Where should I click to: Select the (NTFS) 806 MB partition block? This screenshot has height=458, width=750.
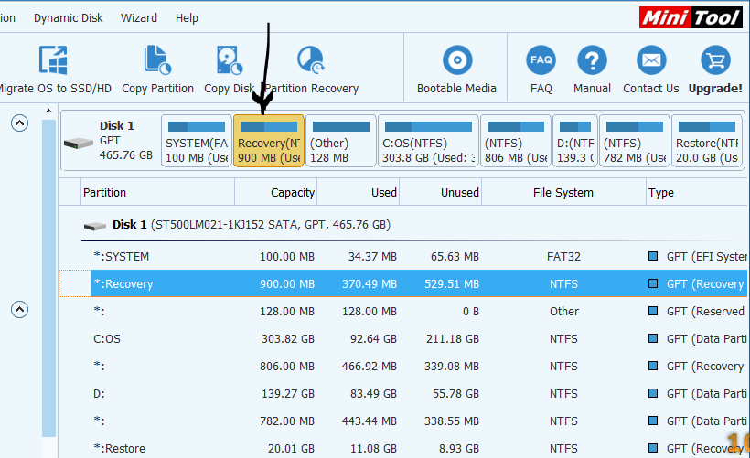(x=516, y=141)
